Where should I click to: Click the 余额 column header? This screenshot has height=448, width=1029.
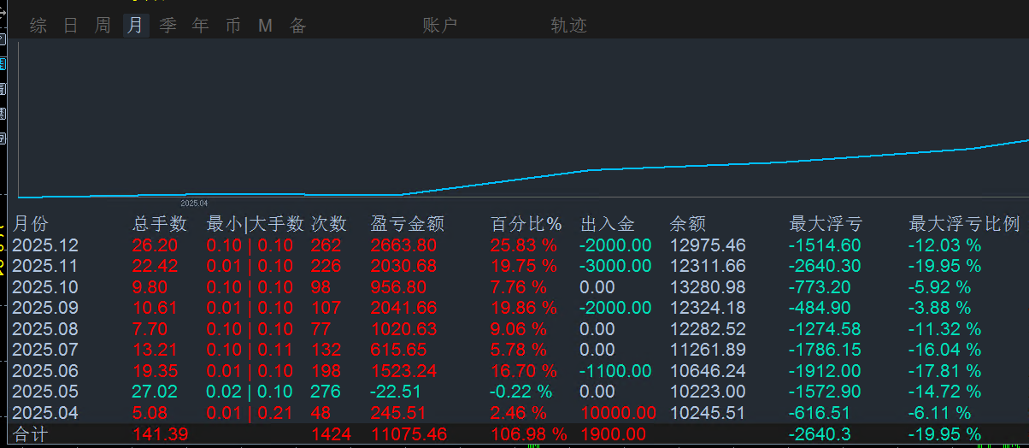[688, 224]
